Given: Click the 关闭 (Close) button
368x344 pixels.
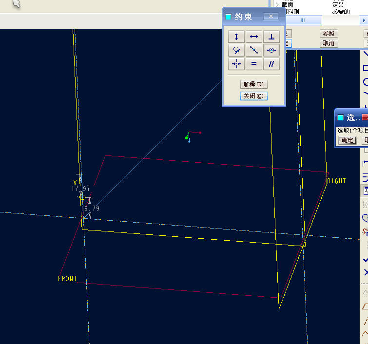Looking at the screenshot, I should [254, 96].
